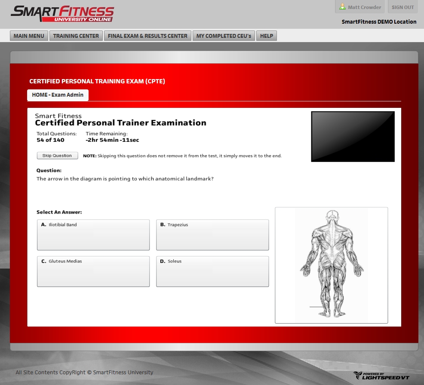The width and height of the screenshot is (424, 385).
Task: Click the black video panel
Action: 353,137
